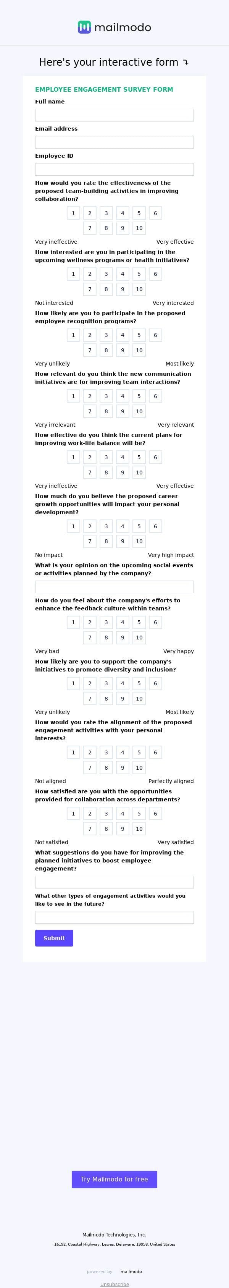Select 6 on the feedback culture scale
This screenshot has height=1288, width=229.
tap(155, 622)
